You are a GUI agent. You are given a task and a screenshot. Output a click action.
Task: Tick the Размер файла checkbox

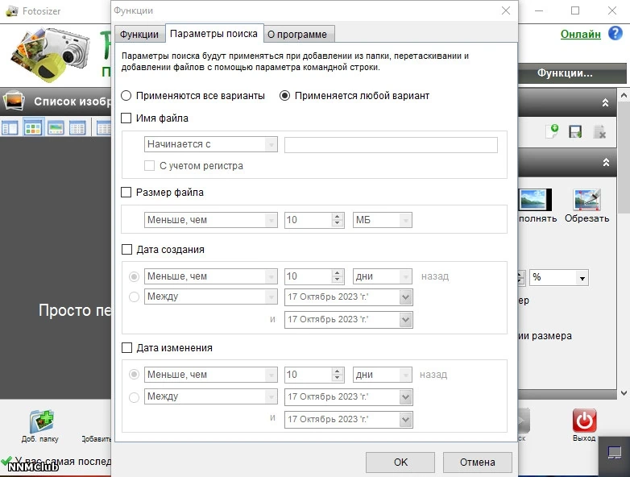click(126, 192)
